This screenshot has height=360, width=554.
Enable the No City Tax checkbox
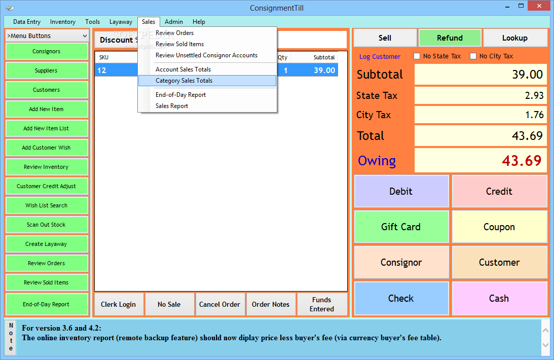(x=473, y=56)
